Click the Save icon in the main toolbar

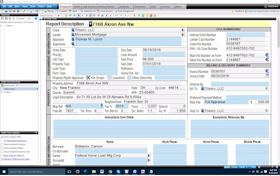(10, 11)
